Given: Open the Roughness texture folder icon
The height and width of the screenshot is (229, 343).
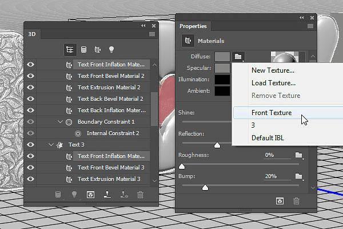Looking at the screenshot, I should click(x=299, y=155).
